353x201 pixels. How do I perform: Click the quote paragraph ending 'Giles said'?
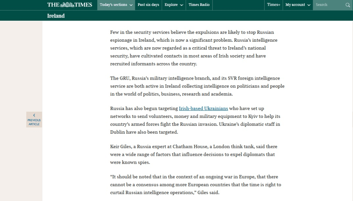[x=195, y=184]
